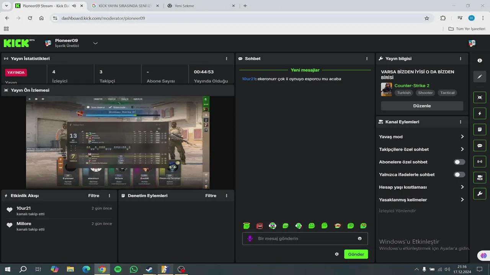Open Düzenle under Counter-Strike 2
Viewport: 490px width, 275px height.
click(422, 106)
